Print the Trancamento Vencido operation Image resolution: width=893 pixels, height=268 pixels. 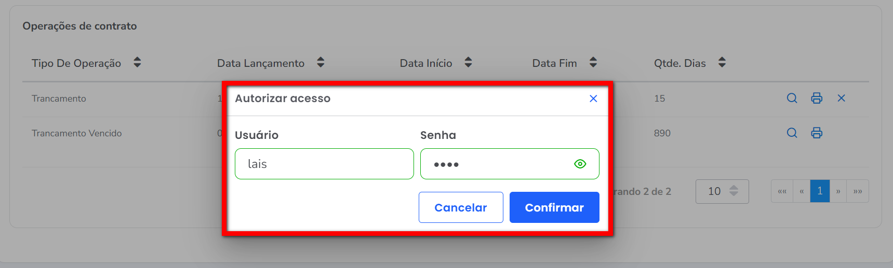click(x=817, y=133)
